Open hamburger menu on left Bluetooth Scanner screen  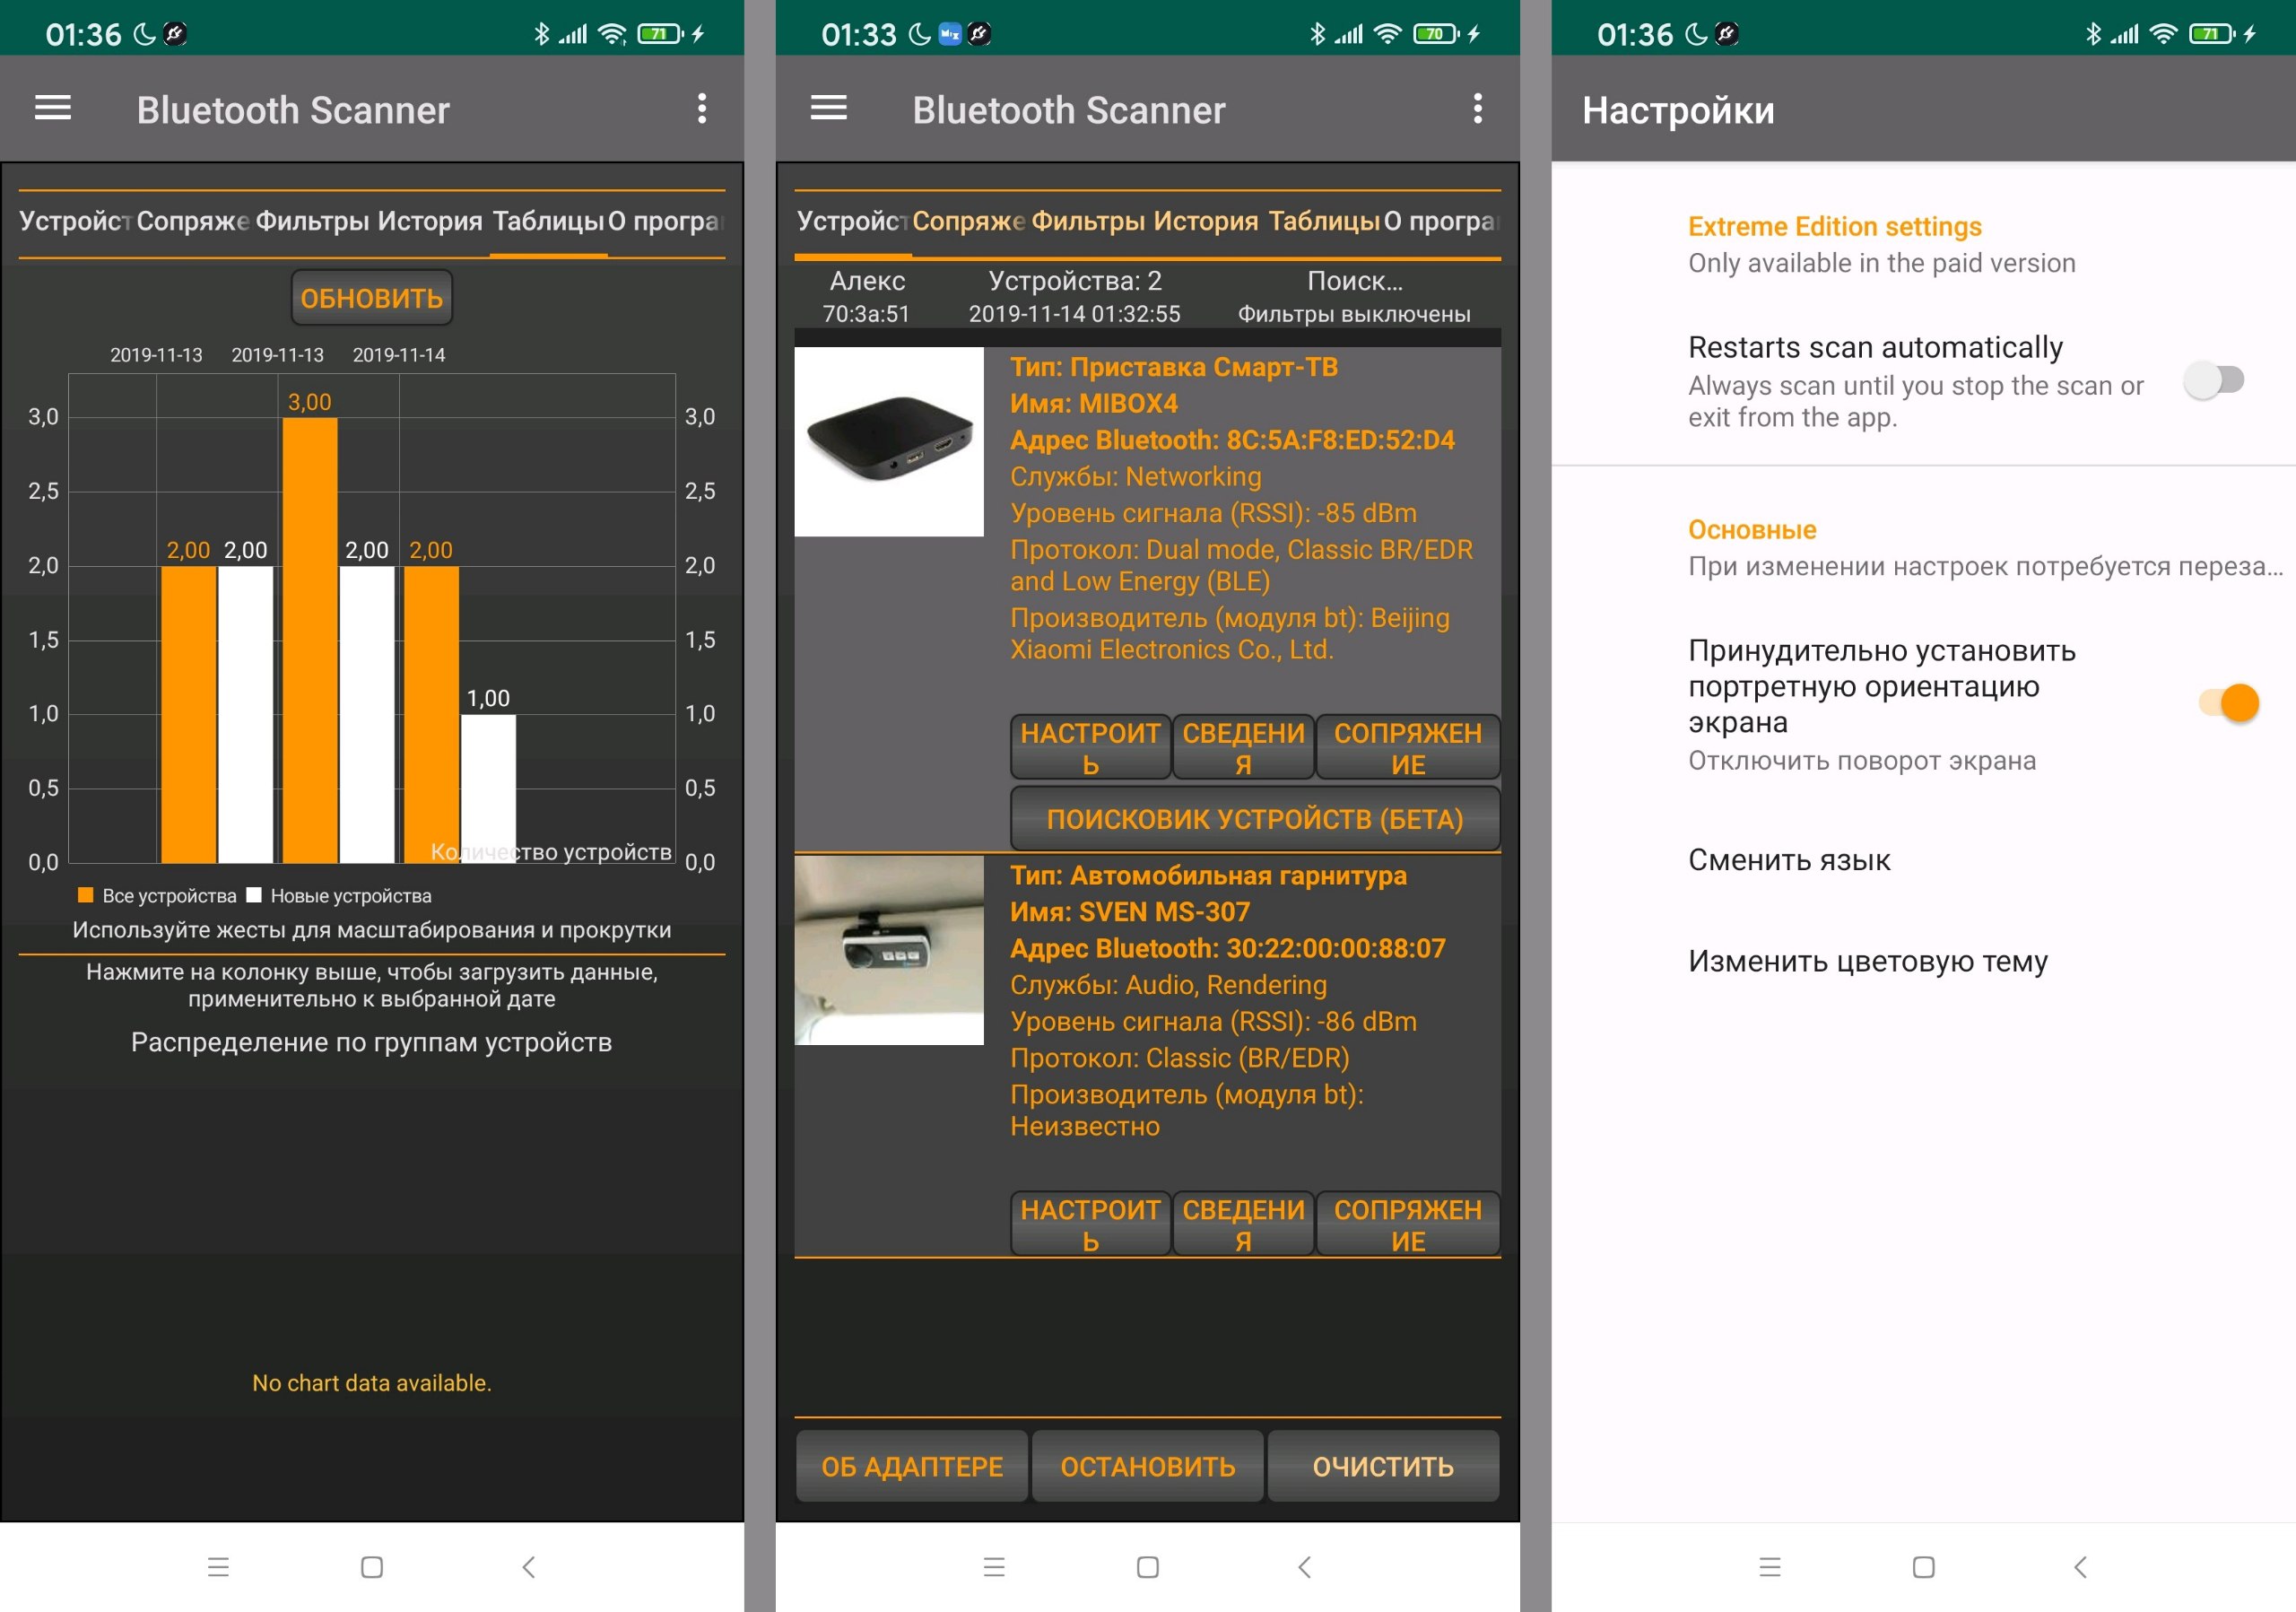click(53, 108)
